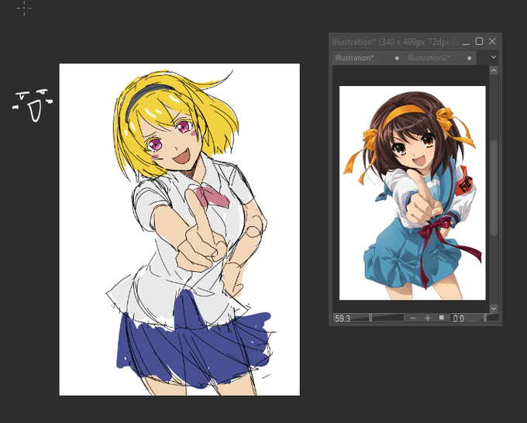Click the main canvas with blonde character
Viewport: 527px width, 423px height.
[180, 229]
